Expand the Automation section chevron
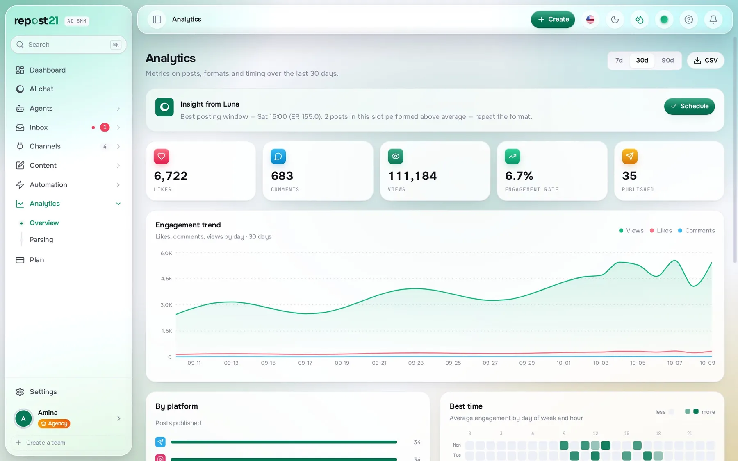Image resolution: width=738 pixels, height=461 pixels. pos(118,185)
